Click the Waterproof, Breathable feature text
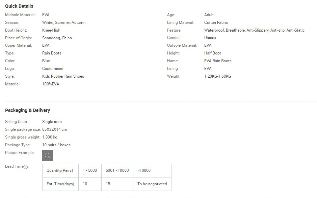 224,30
